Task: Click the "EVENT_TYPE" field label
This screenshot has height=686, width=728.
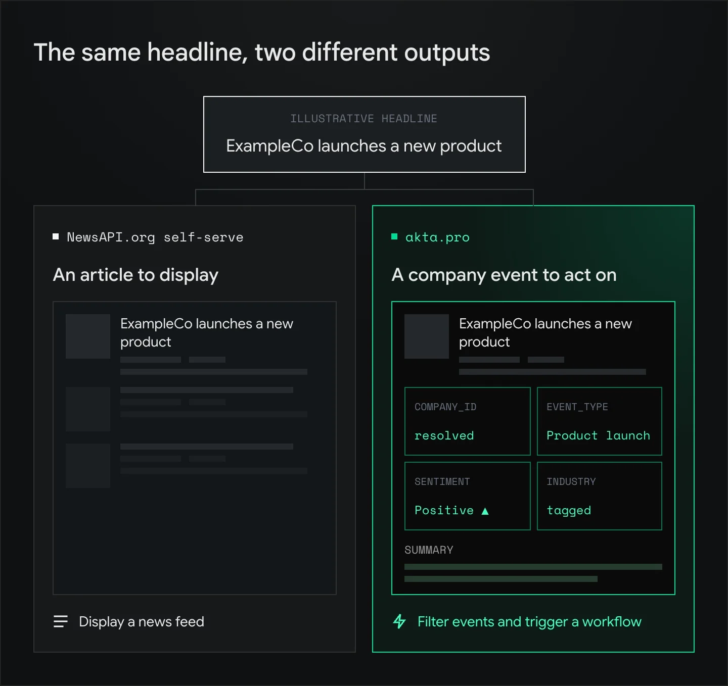Action: tap(577, 407)
